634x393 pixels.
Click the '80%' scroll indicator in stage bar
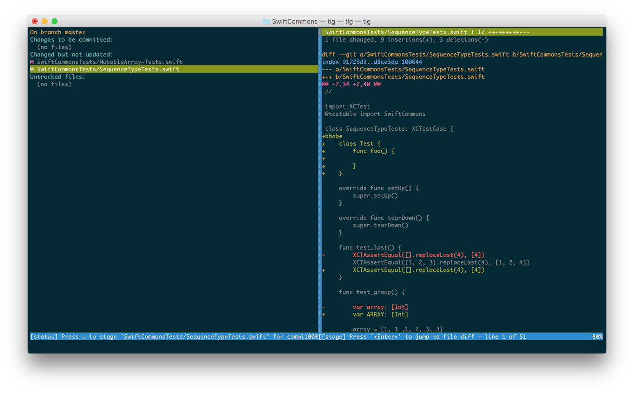(x=597, y=336)
